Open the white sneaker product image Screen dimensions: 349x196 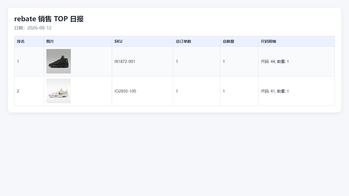click(59, 91)
